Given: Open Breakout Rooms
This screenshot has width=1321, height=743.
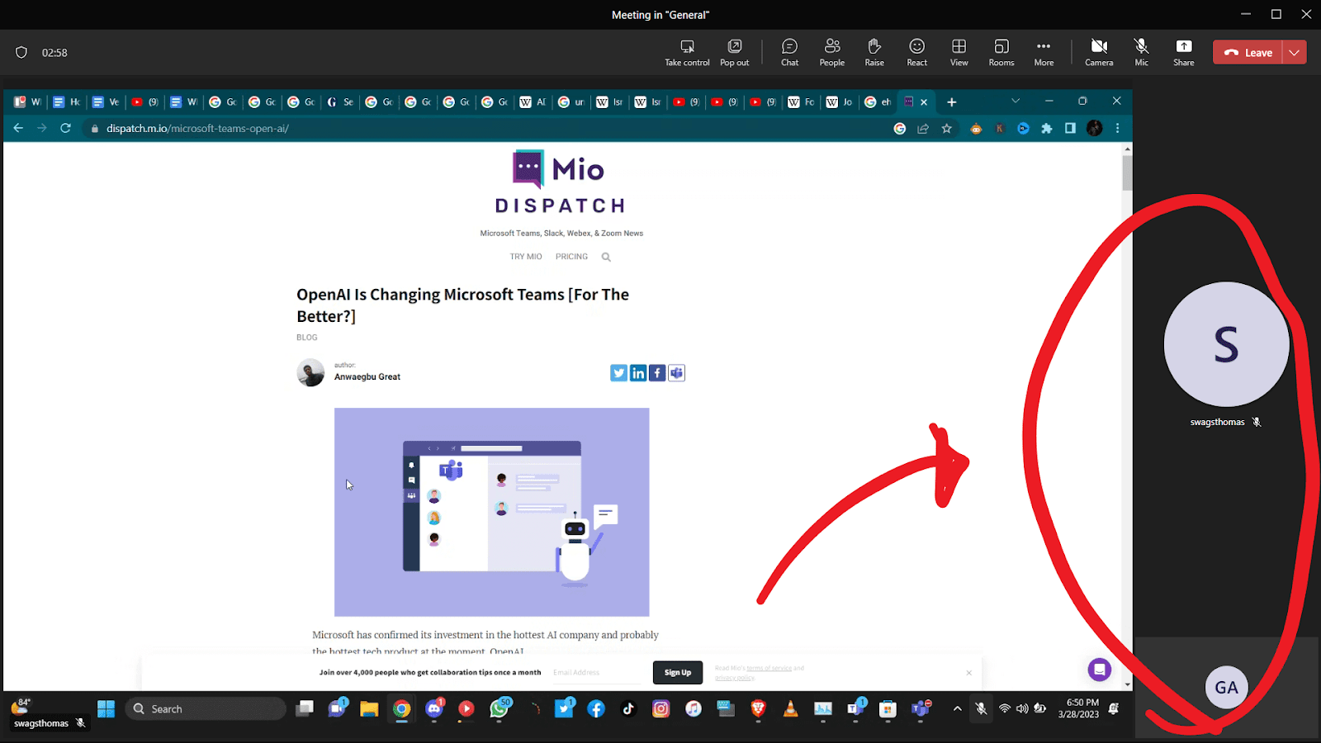Looking at the screenshot, I should [x=1001, y=53].
